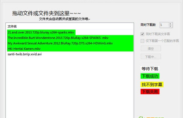The width and height of the screenshot is (183, 118).
Task: Enable 仅下载第一个匹配的字幕 checkbox
Action: [x=142, y=41]
